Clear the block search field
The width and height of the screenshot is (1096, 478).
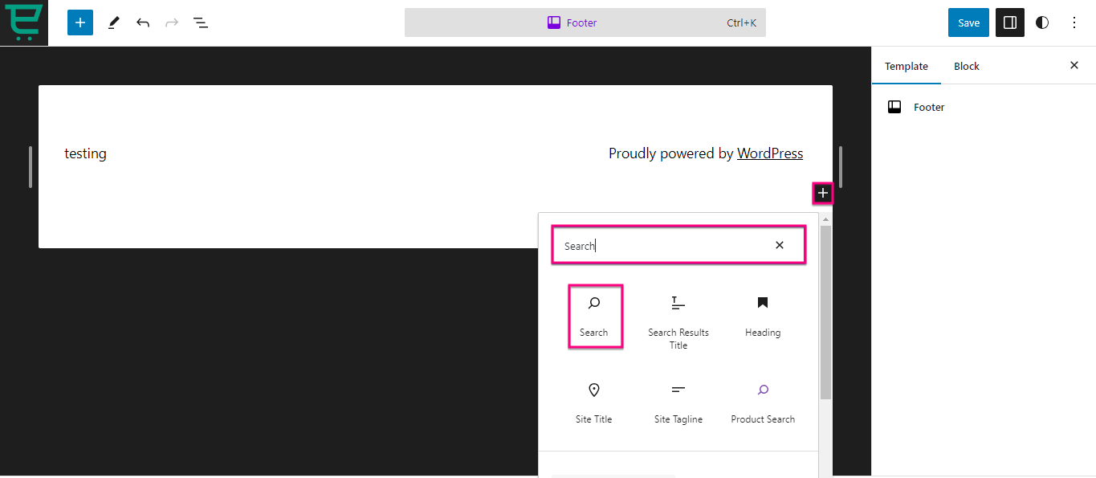pos(779,245)
